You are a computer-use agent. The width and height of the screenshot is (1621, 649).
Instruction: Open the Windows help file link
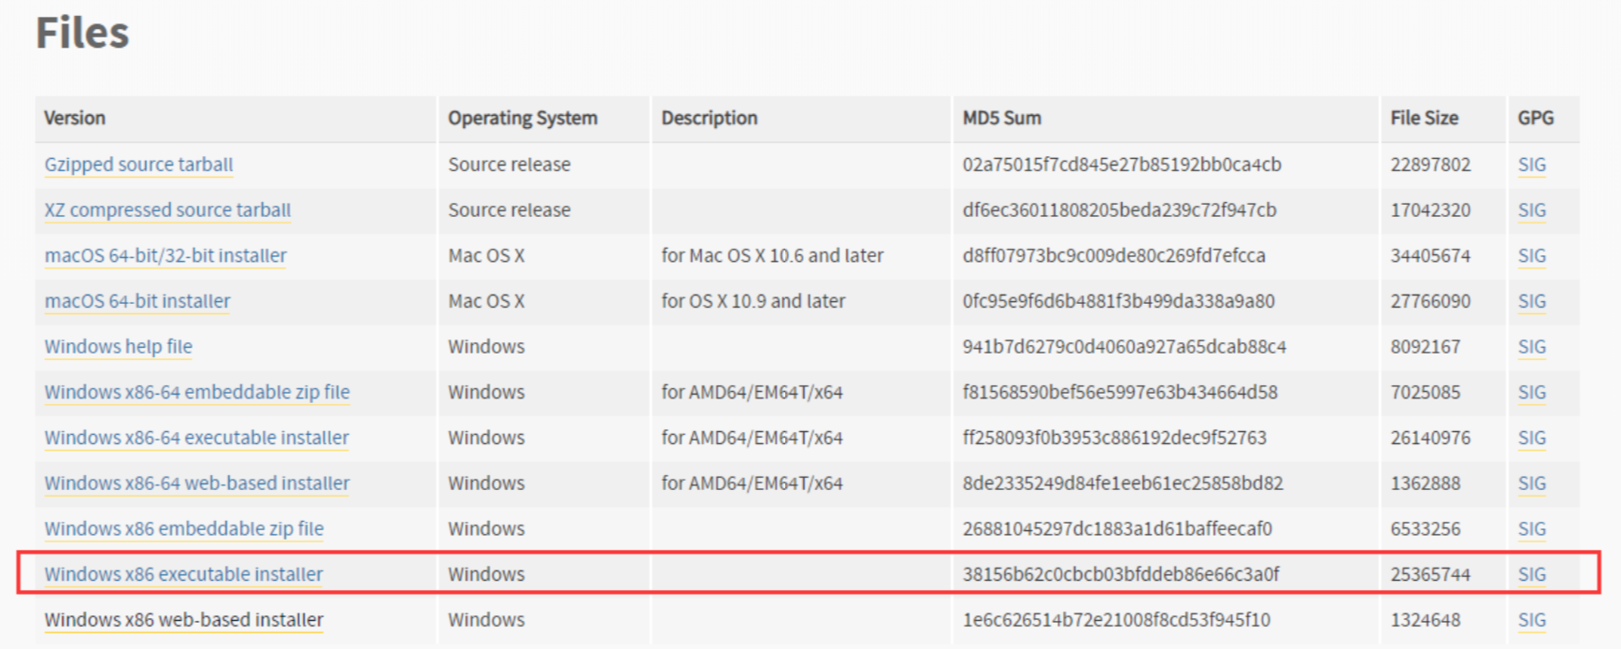click(x=118, y=347)
